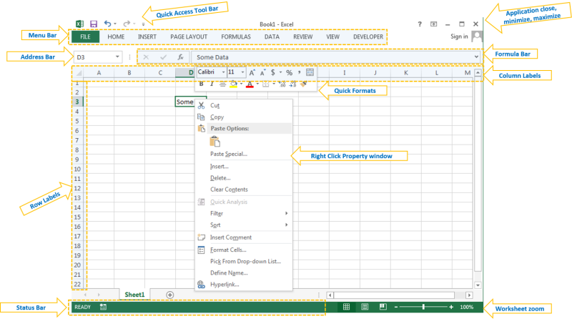The image size is (572, 319).
Task: Cancel the formula bar entry
Action: click(x=146, y=57)
